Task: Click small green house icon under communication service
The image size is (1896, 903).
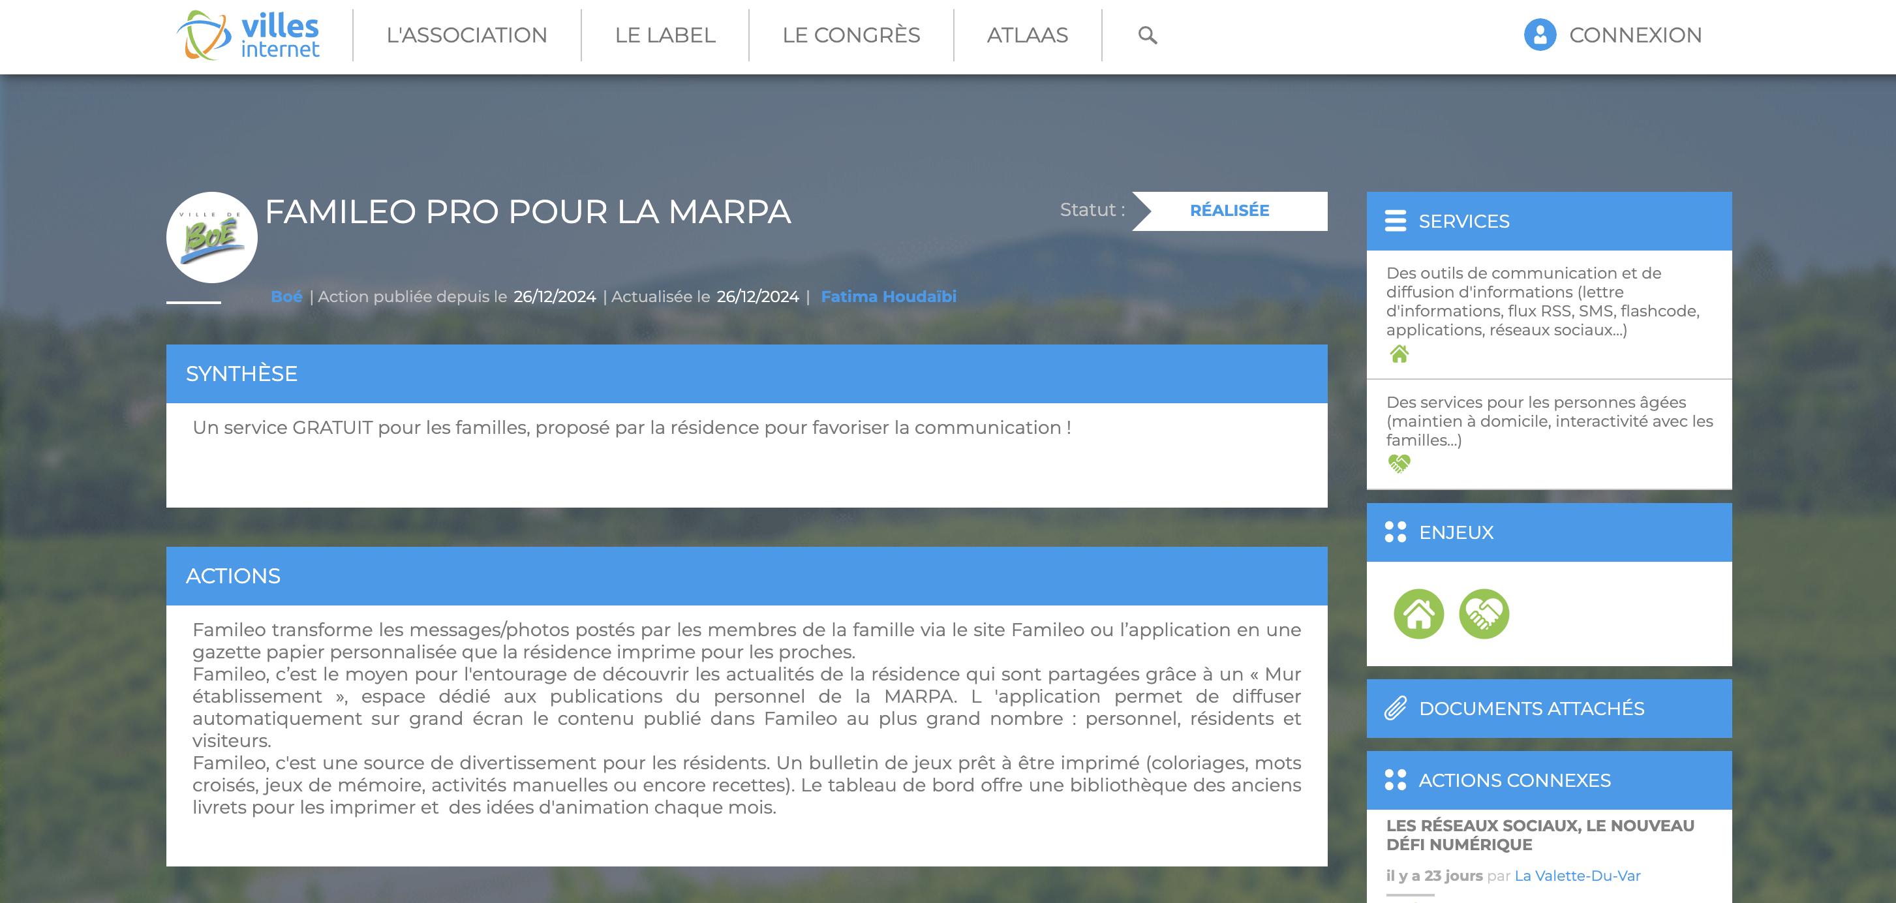Action: (x=1399, y=354)
